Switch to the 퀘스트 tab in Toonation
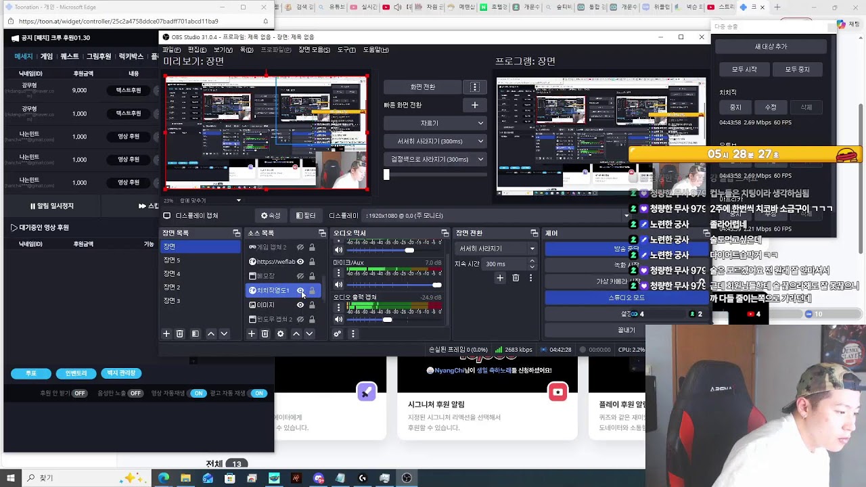This screenshot has height=487, width=866. 69,57
